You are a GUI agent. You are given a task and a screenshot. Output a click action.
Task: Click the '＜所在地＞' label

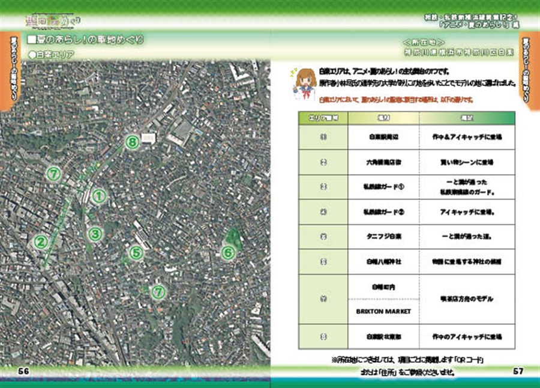pos(424,43)
